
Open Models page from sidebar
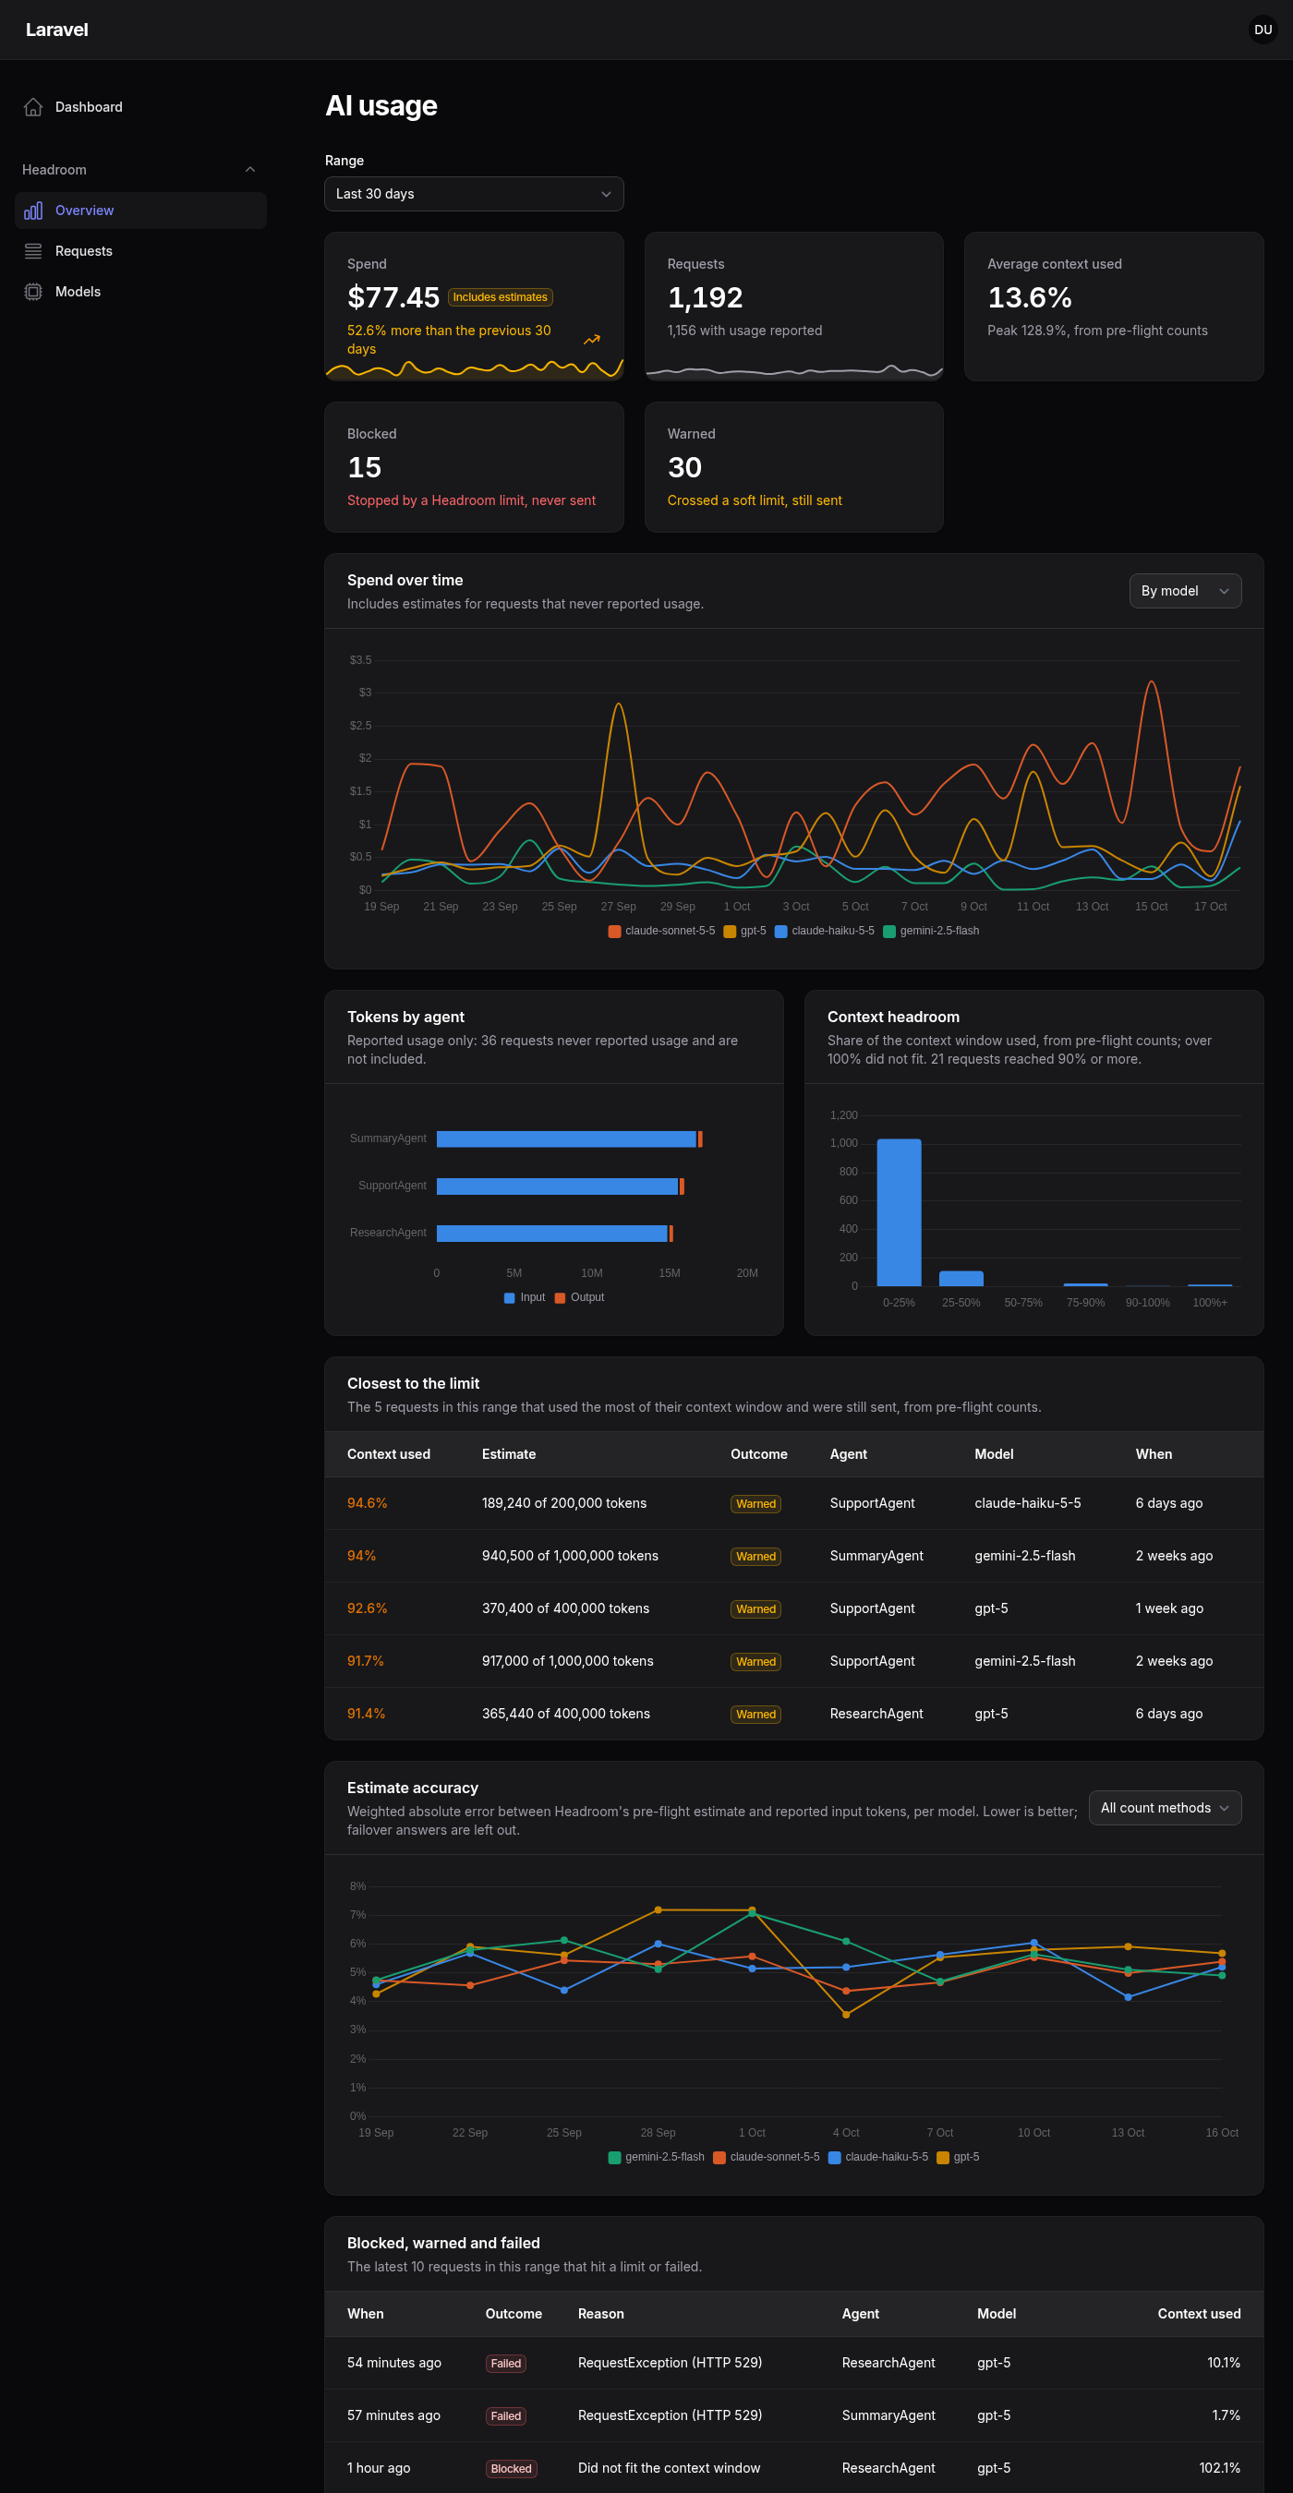(140, 293)
